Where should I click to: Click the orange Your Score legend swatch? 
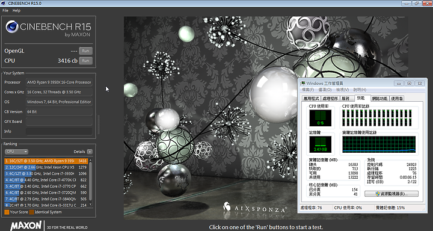pyautogui.click(x=7, y=212)
